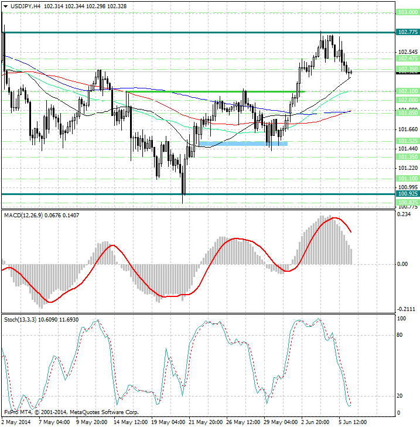
Task: Click the 80 level on Stochastic scale
Action: click(399, 335)
